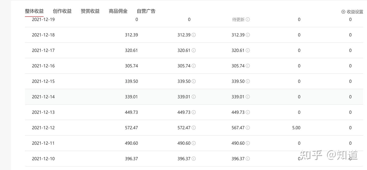This screenshot has height=170, width=367.
Task: Click the last info icon in 2021-12-13 row
Action: 248,112
